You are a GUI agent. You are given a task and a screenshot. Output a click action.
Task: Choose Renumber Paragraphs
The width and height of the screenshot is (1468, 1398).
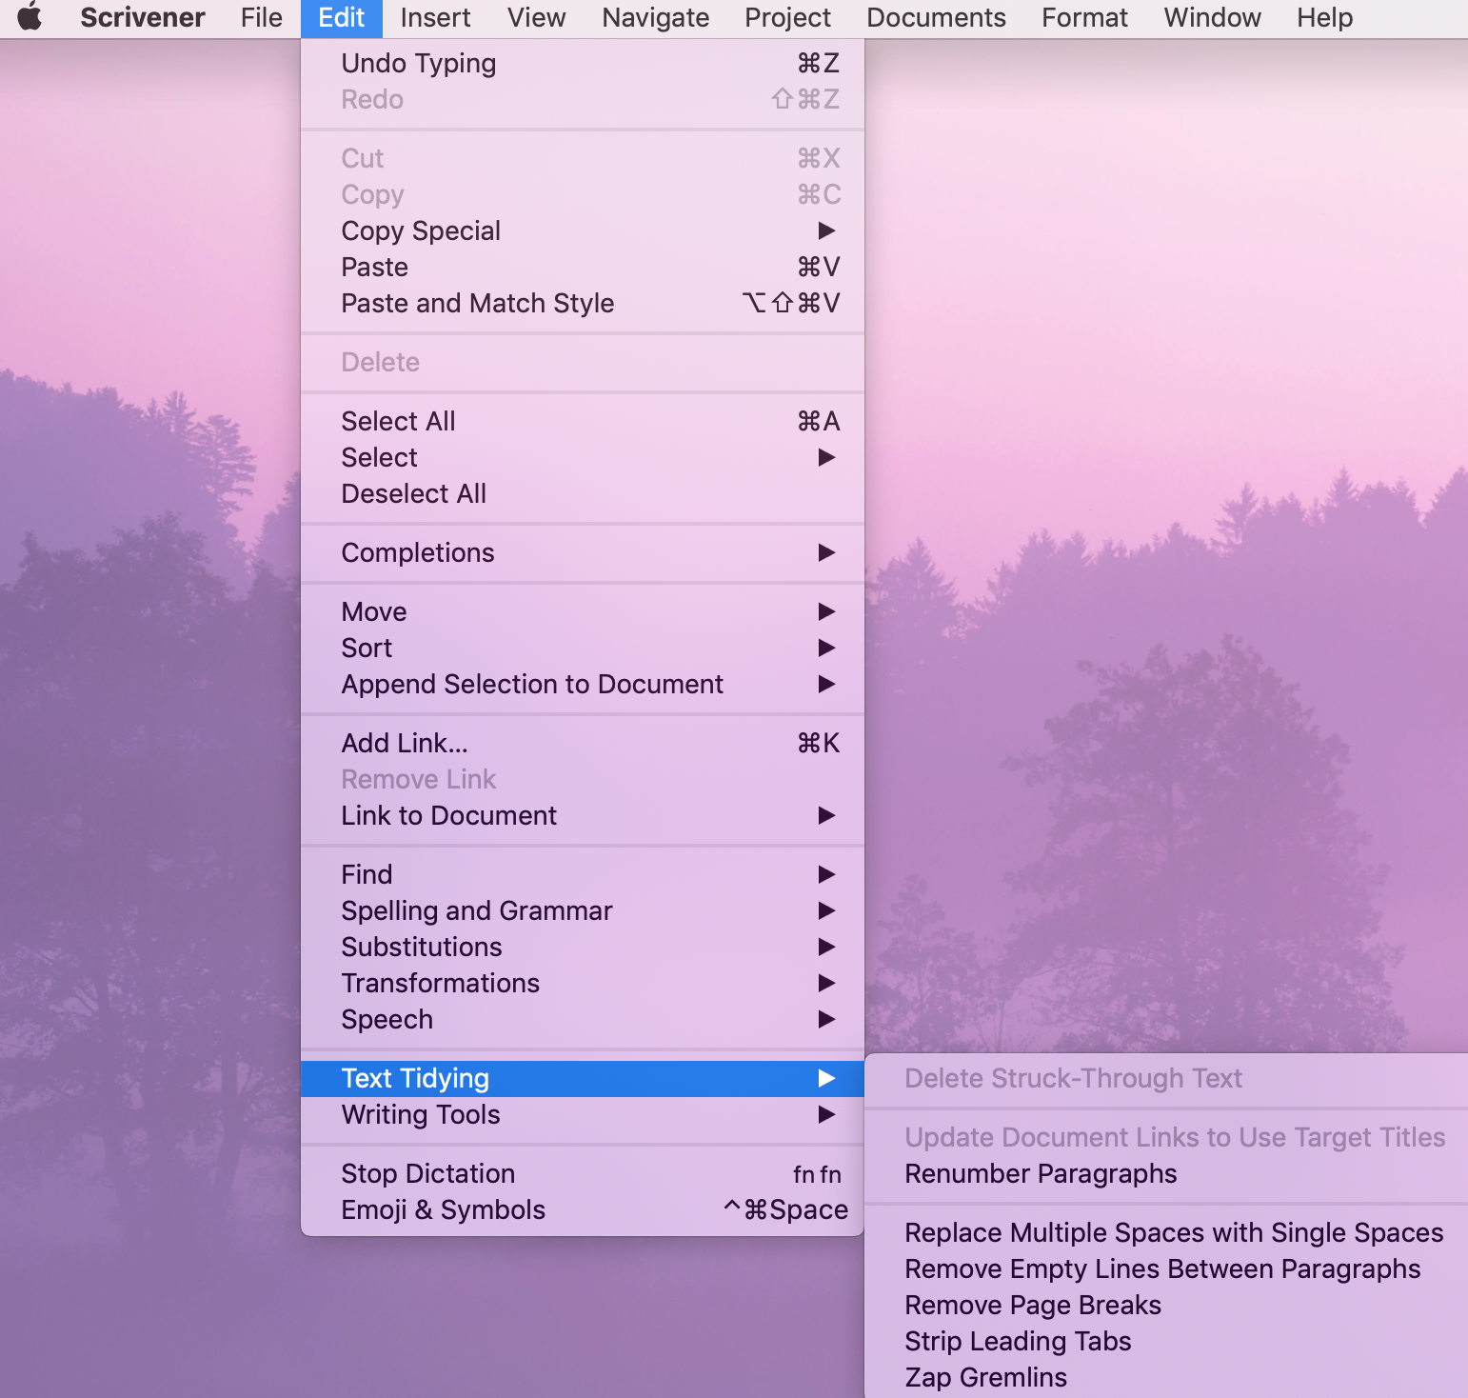1166,1173
